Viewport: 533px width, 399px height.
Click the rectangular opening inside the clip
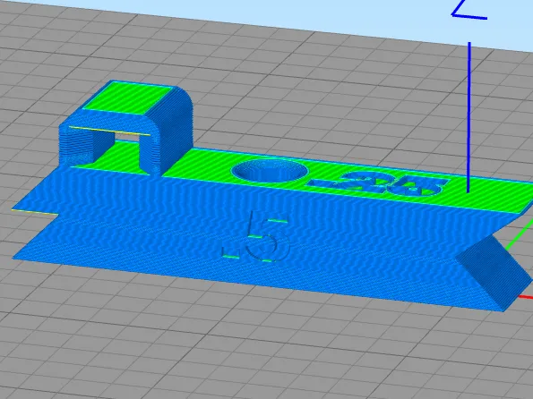click(126, 138)
